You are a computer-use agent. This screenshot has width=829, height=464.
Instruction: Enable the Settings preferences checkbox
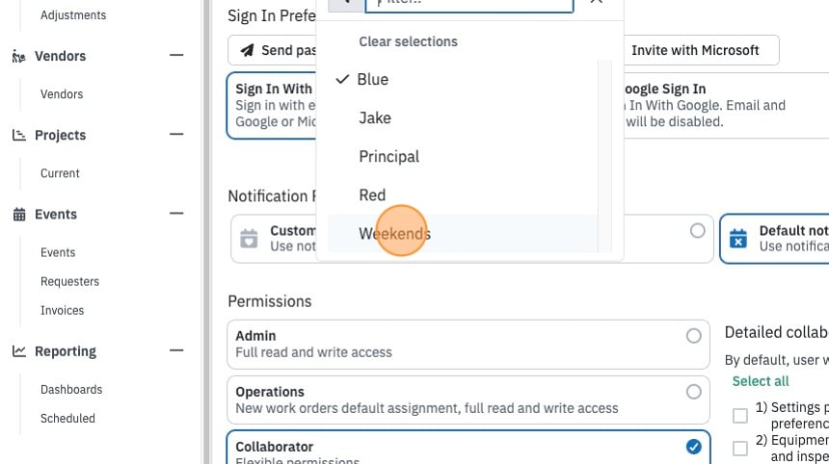[740, 416]
